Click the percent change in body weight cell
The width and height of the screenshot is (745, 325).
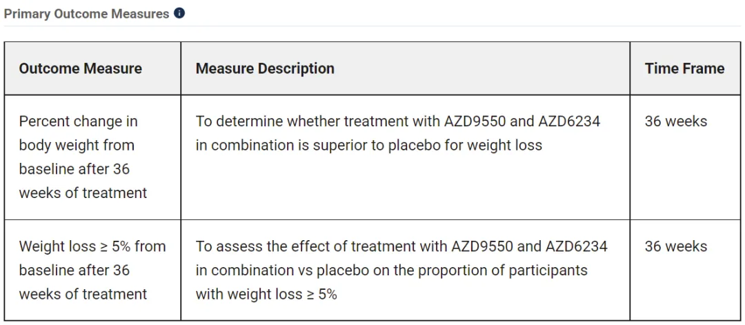83,157
